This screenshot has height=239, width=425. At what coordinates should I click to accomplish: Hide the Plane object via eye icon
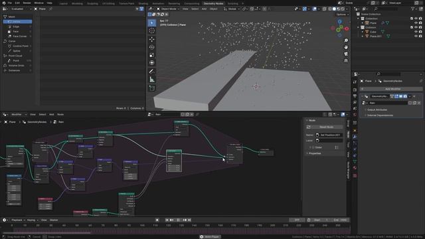(416, 23)
